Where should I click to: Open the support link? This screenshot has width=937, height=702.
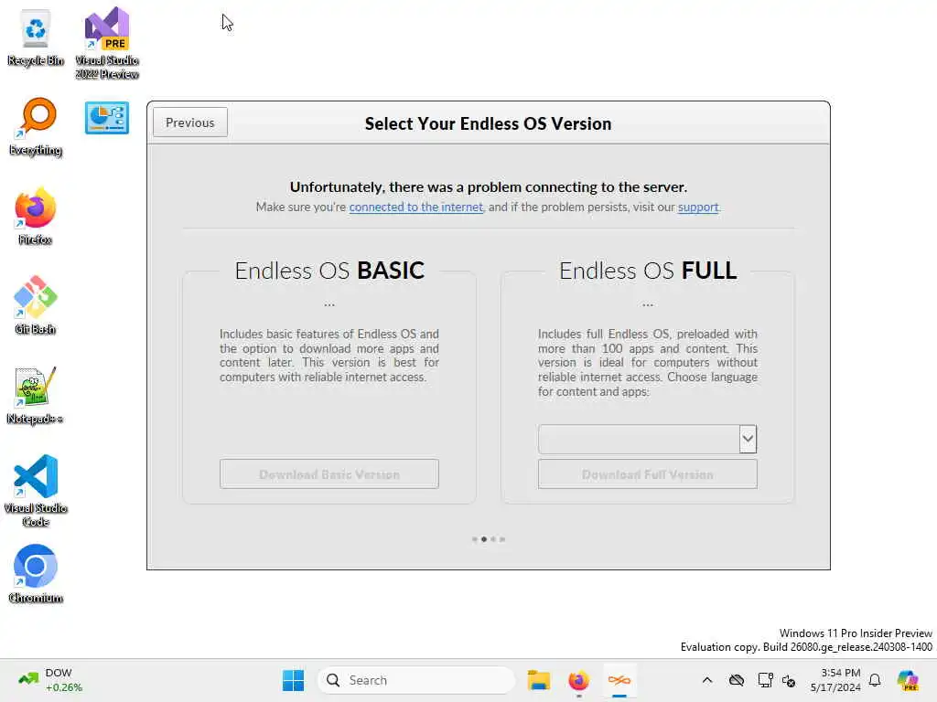[x=698, y=207]
